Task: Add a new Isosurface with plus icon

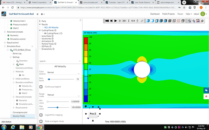Action: point(53,36)
